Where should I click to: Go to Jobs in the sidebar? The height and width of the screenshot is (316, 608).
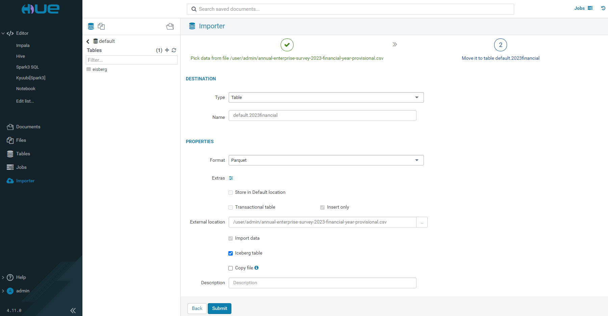pos(21,167)
